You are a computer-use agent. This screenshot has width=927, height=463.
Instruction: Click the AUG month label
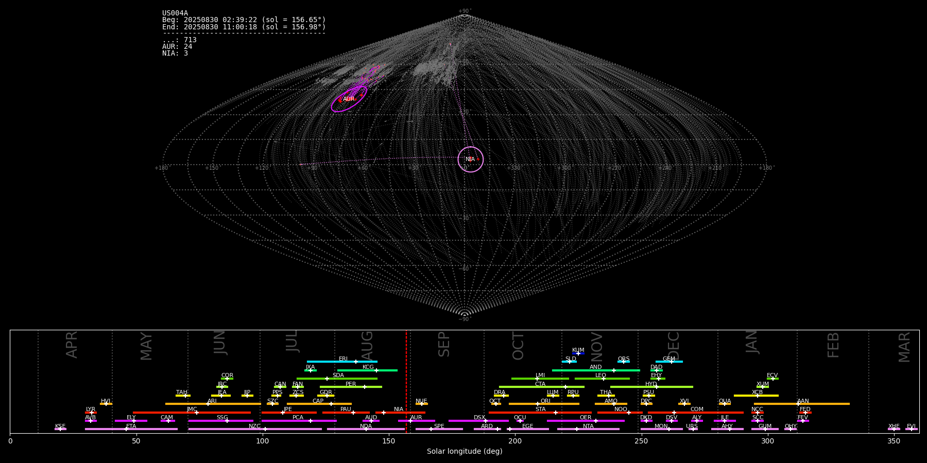click(x=367, y=345)
